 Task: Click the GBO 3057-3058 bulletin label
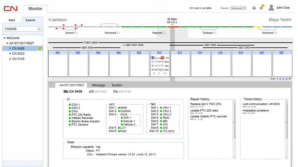click(x=134, y=45)
